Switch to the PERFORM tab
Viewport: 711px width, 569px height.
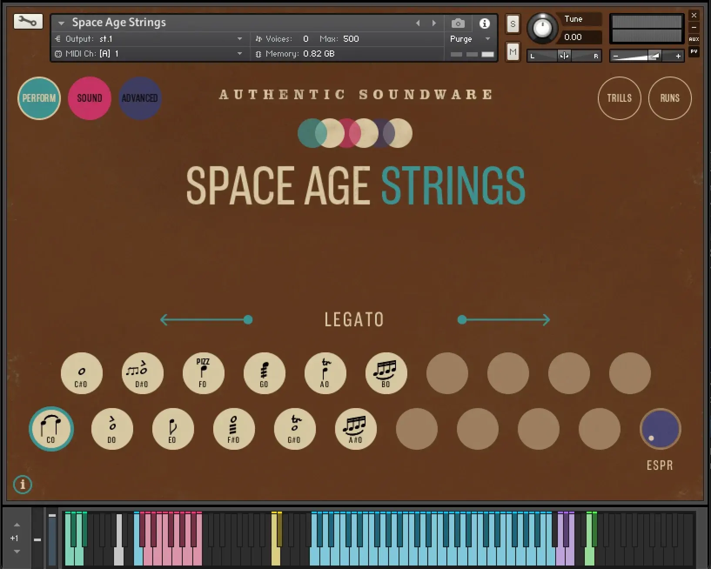pos(39,98)
